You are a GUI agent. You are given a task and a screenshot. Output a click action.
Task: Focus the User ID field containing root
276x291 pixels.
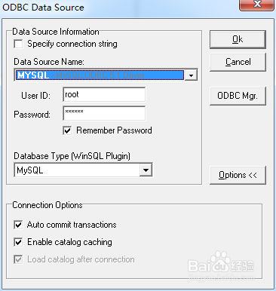pyautogui.click(x=104, y=95)
